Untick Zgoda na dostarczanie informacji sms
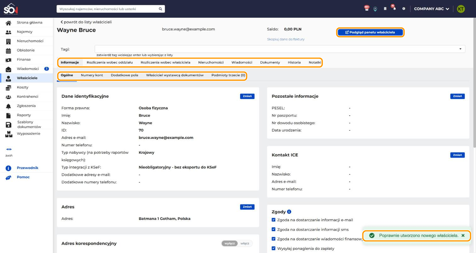Image resolution: width=476 pixels, height=253 pixels. click(x=273, y=229)
